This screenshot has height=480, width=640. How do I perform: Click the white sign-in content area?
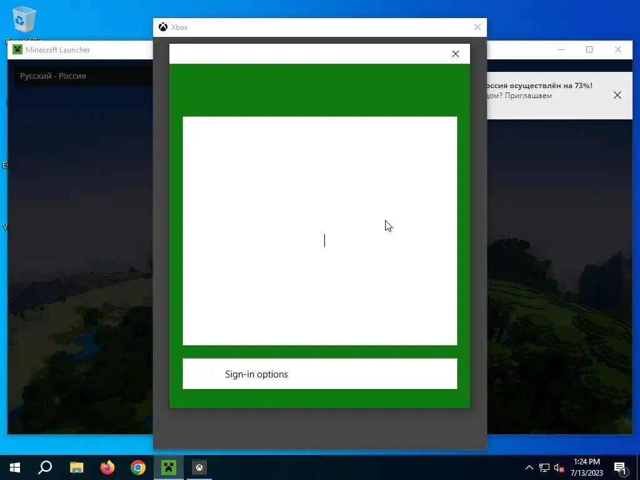click(319, 231)
